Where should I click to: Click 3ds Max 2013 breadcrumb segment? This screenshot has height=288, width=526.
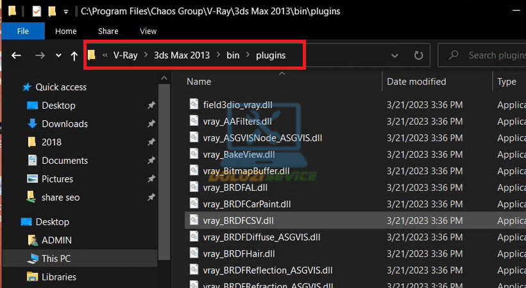coord(182,55)
